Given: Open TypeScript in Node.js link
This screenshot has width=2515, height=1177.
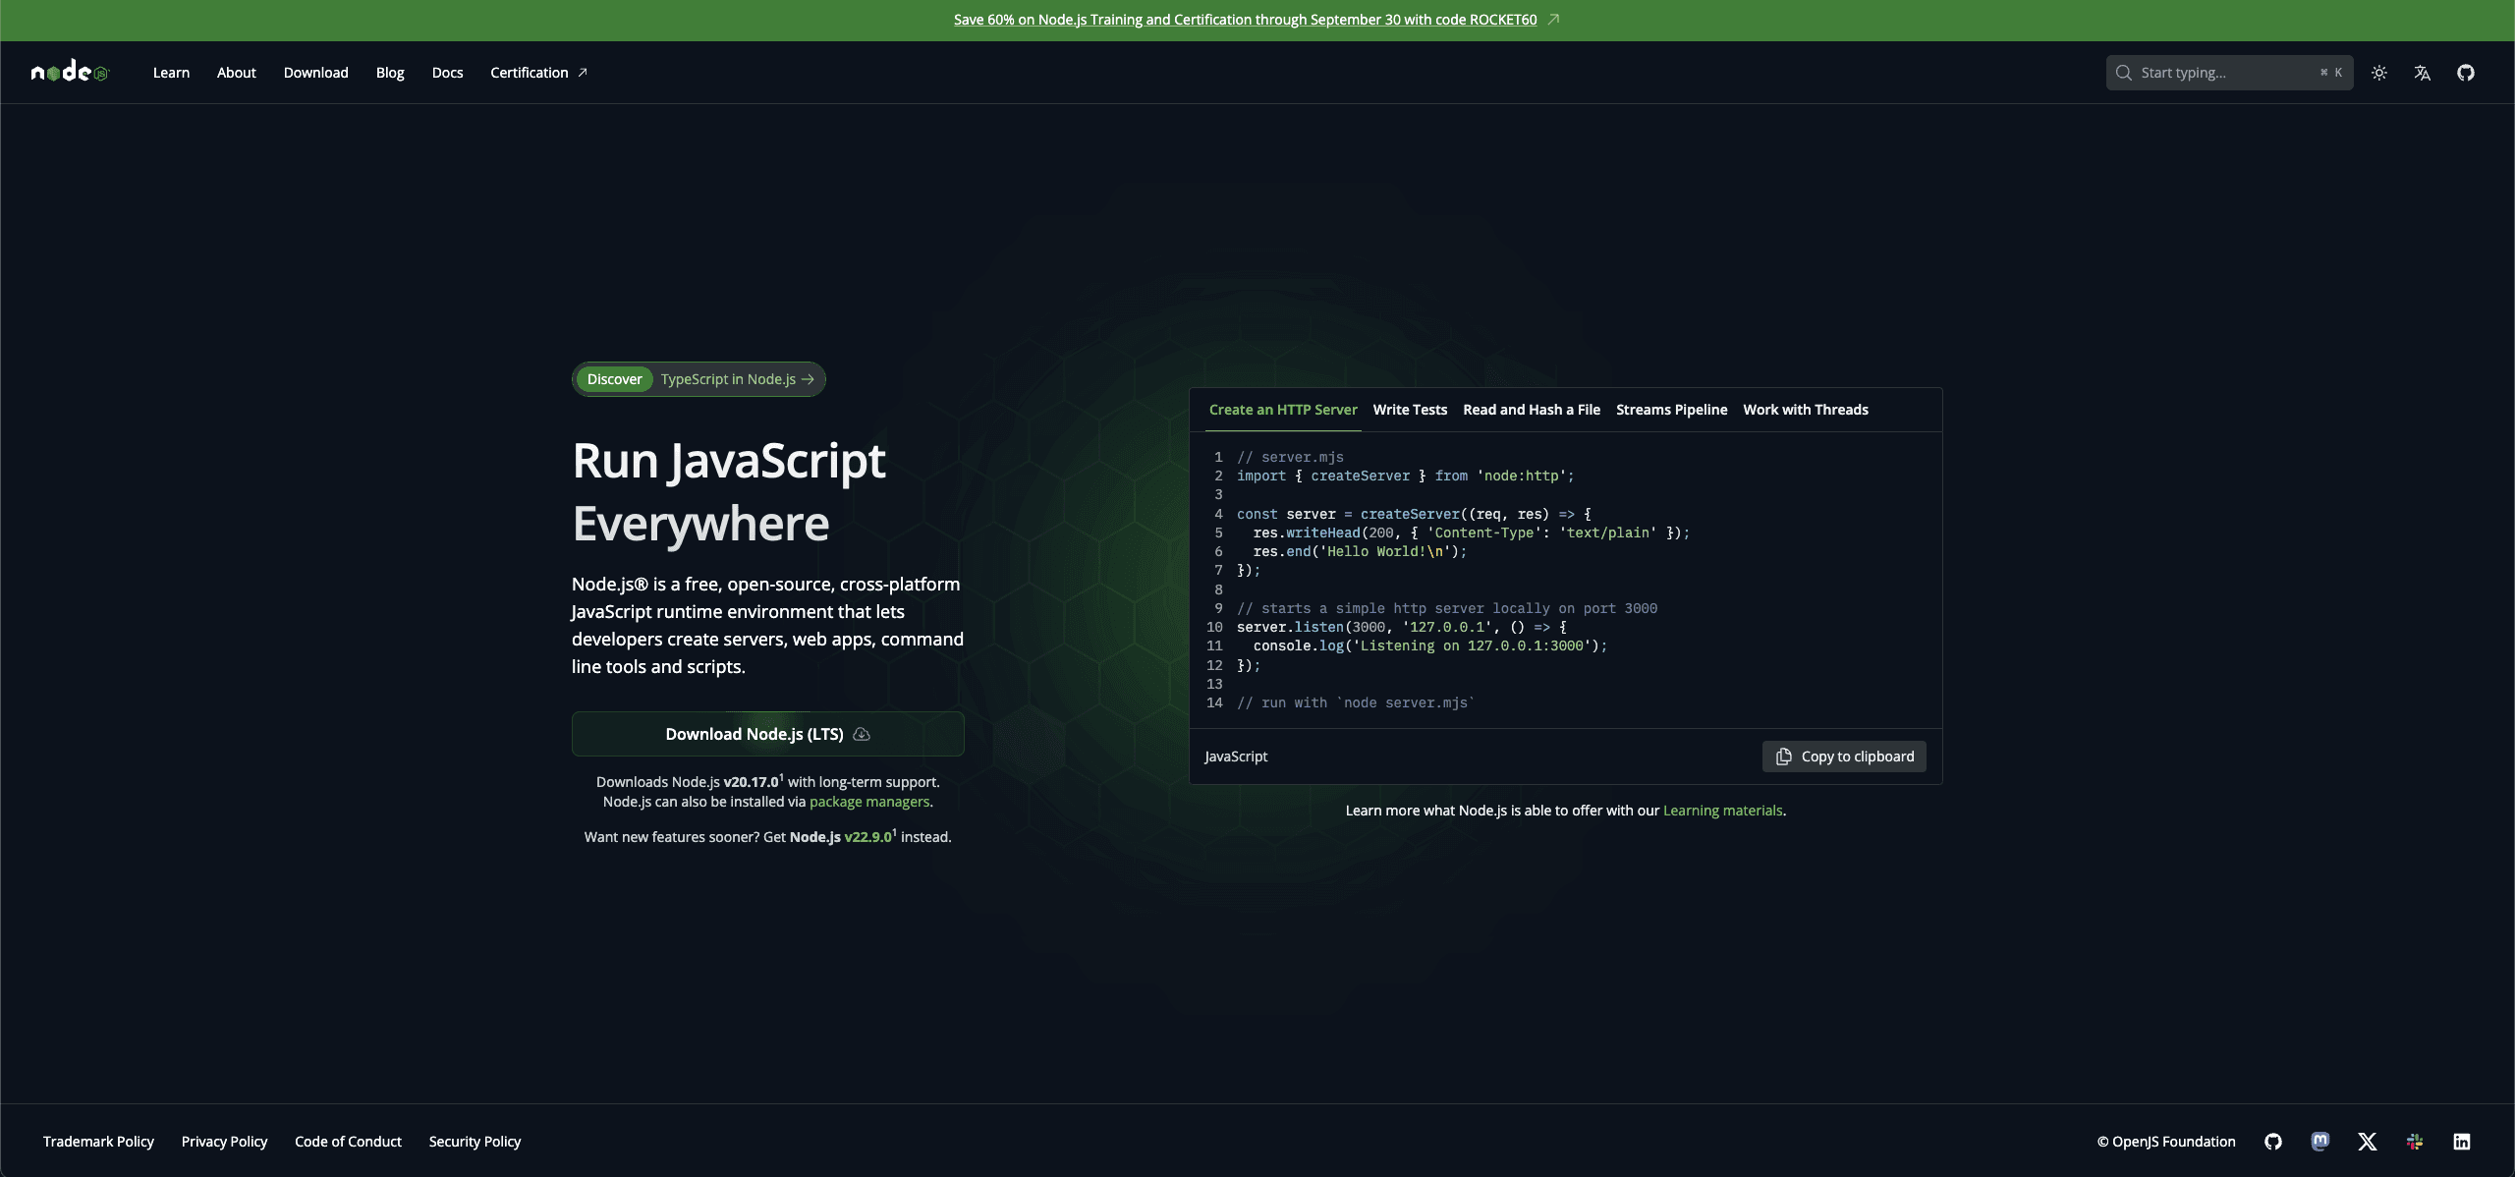Looking at the screenshot, I should click(737, 379).
